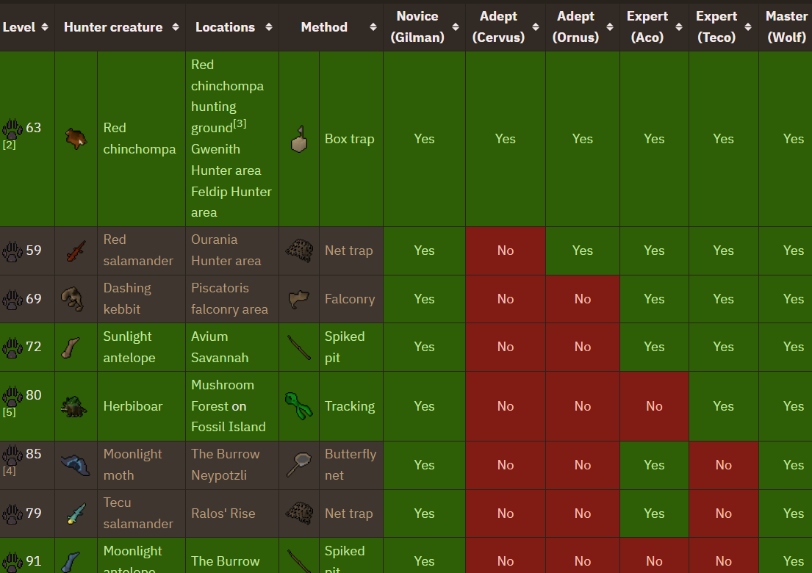Open the Red salamander link

point(137,250)
